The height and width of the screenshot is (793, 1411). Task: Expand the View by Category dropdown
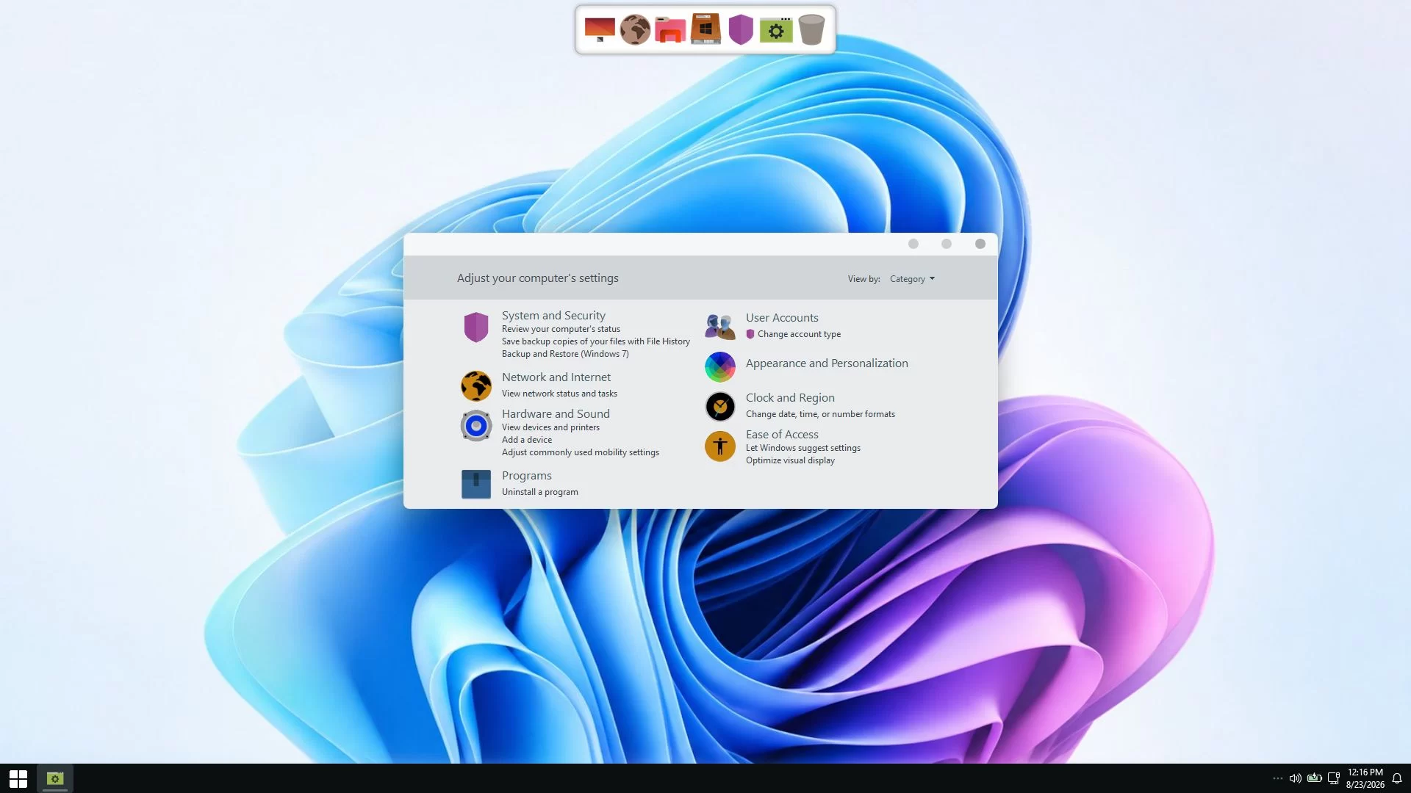tap(912, 279)
